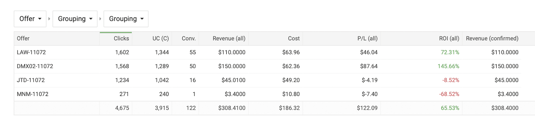Select the JTD-11072 offer row
Image resolution: width=535 pixels, height=125 pixels.
pyautogui.click(x=267, y=80)
